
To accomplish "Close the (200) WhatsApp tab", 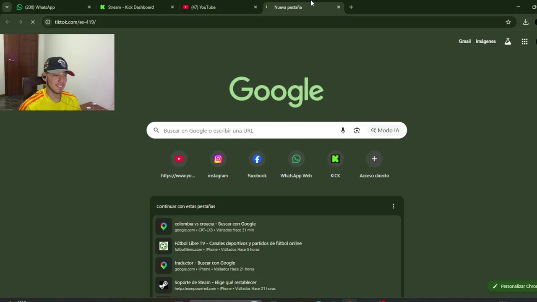I will point(89,7).
